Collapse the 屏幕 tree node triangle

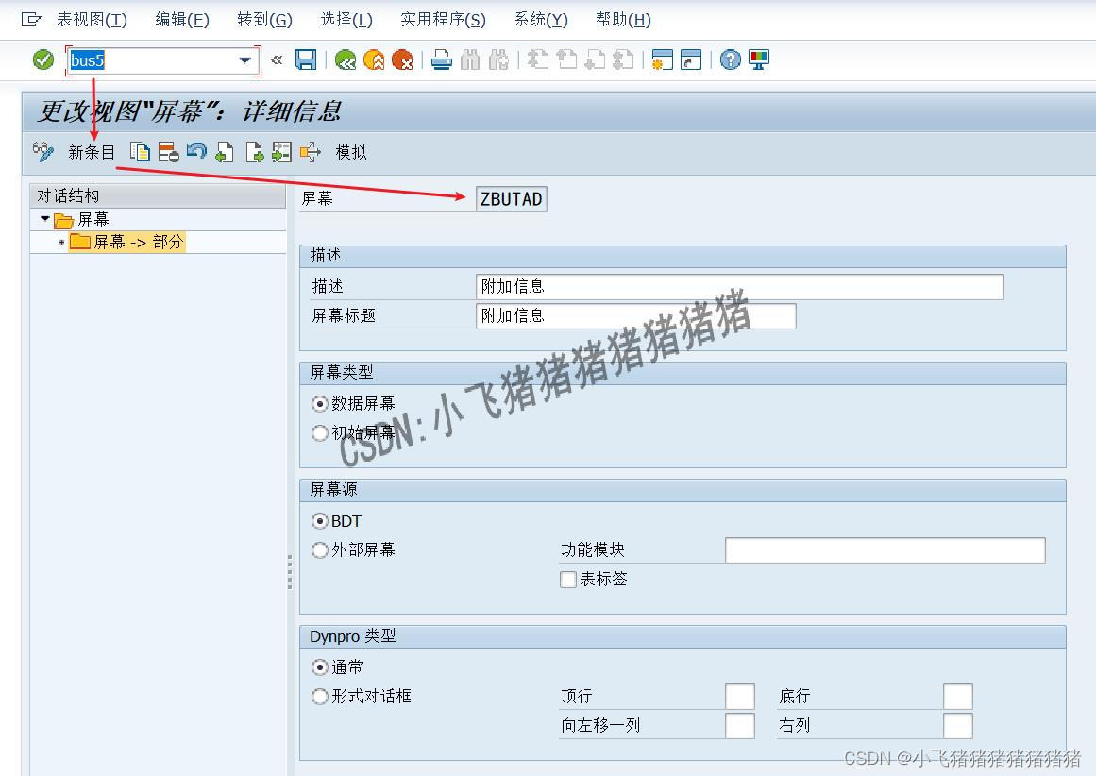pos(45,219)
